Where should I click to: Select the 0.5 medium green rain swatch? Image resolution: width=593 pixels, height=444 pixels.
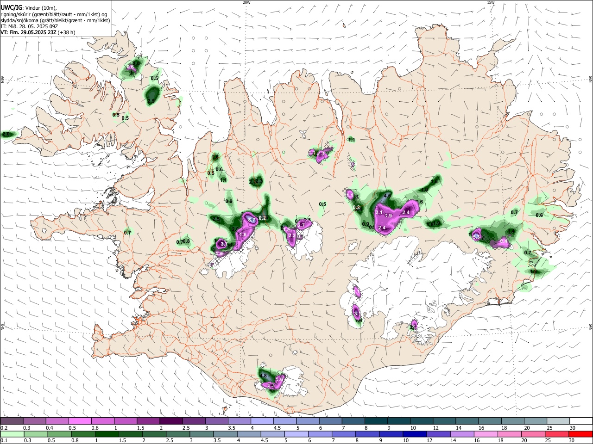(59, 434)
